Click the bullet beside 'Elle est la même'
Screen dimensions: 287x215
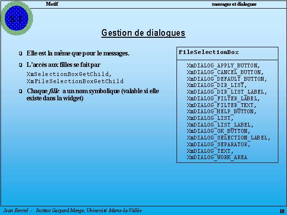[20, 53]
